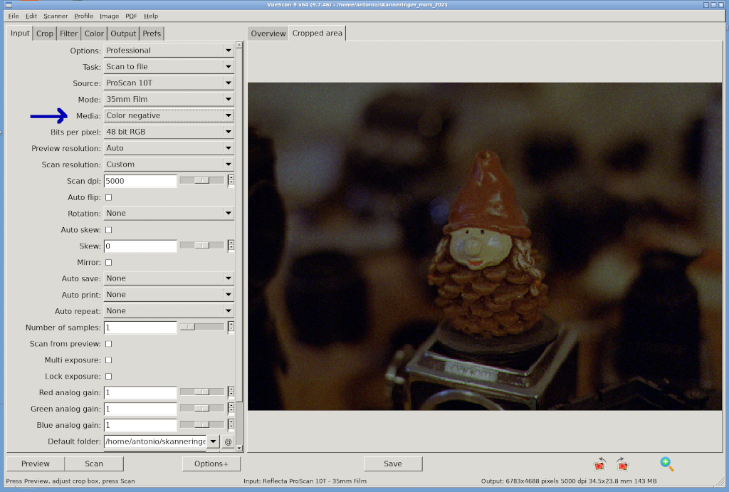Open the Scanner menu
The width and height of the screenshot is (729, 492).
(x=56, y=16)
